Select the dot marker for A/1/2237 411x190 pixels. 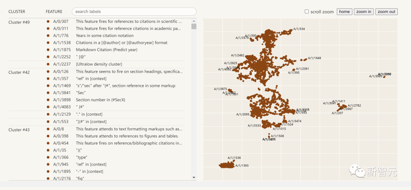pyautogui.click(x=48, y=64)
